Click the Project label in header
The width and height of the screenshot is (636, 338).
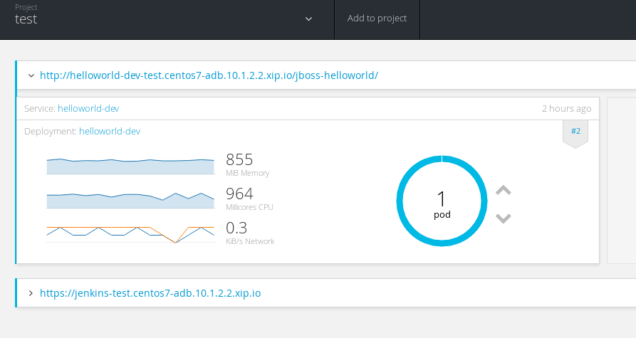(x=26, y=7)
